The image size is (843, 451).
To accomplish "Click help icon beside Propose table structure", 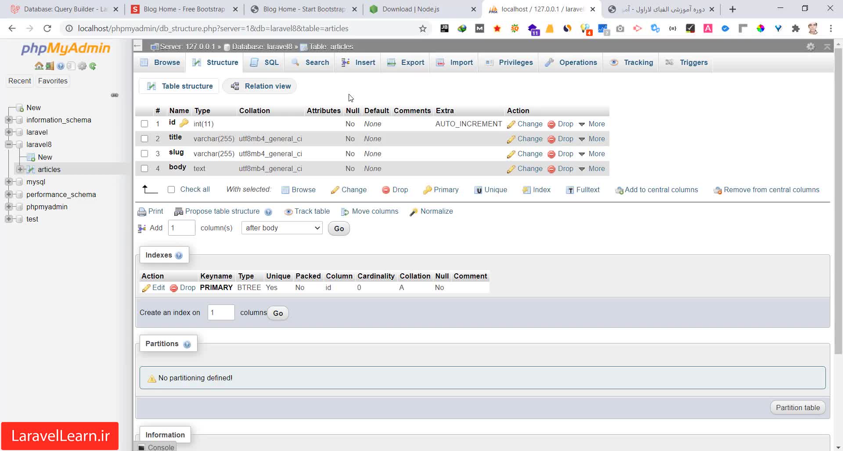I will pyautogui.click(x=268, y=212).
